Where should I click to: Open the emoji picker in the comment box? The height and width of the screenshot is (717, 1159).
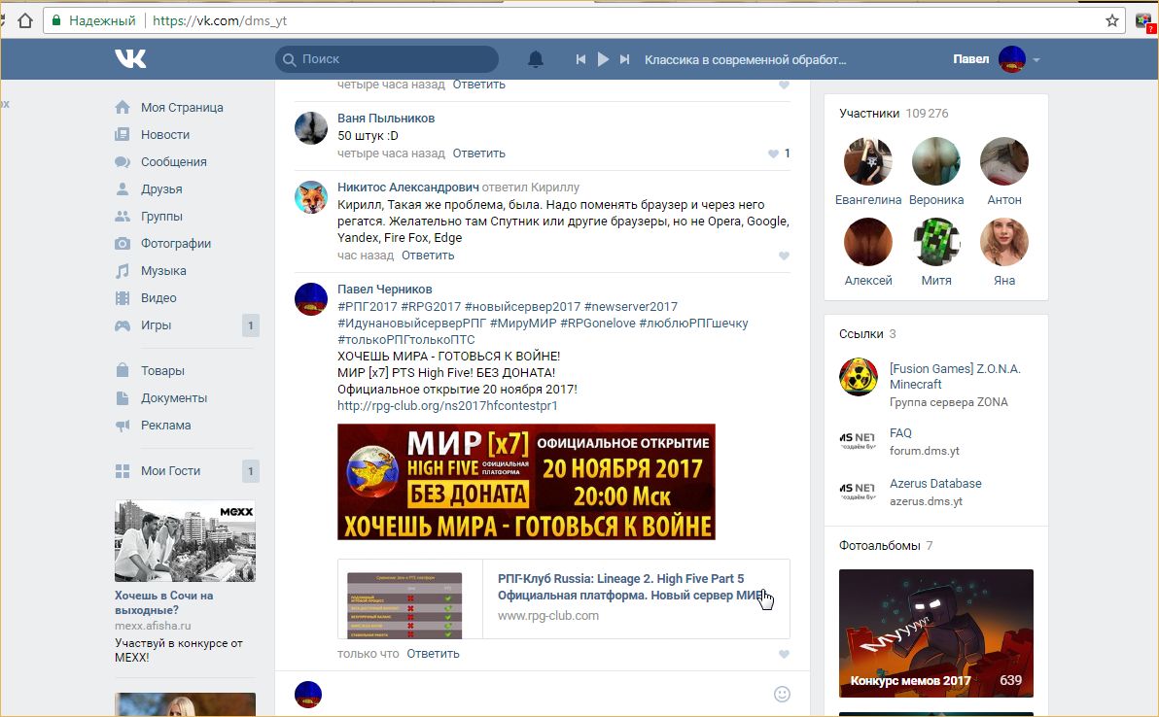point(781,694)
